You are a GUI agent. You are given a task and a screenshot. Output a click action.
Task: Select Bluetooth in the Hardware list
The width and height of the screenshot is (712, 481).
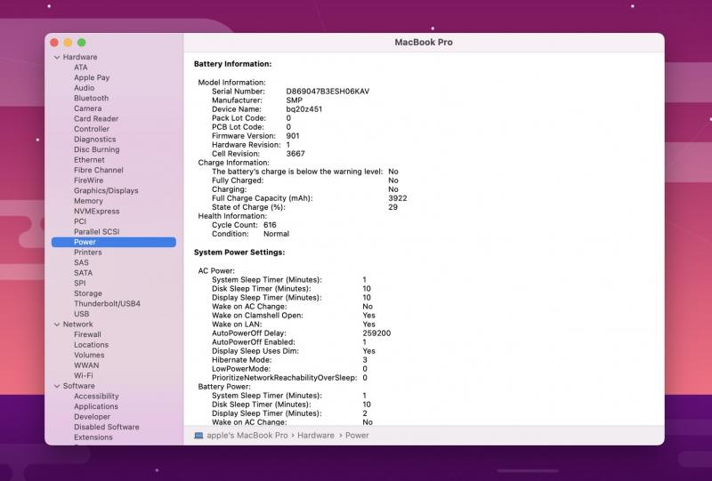pyautogui.click(x=91, y=99)
